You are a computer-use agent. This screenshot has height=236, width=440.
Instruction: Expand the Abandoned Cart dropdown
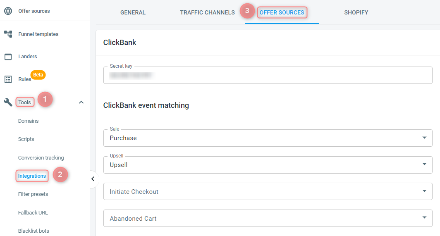pos(268,218)
